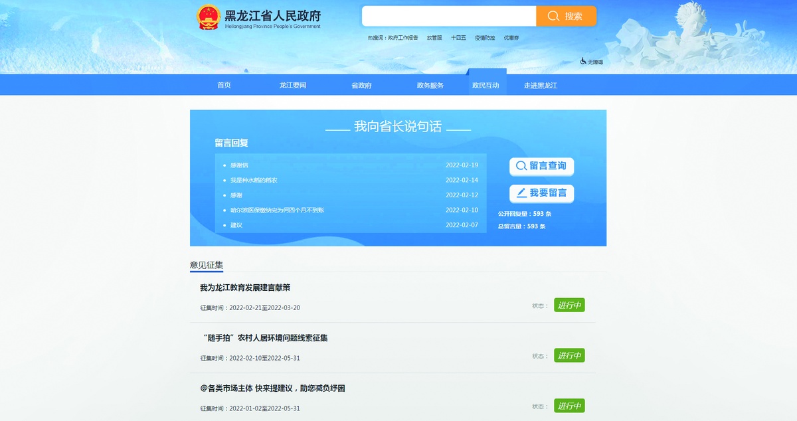The width and height of the screenshot is (797, 421).
Task: Focus the site search input field
Action: coord(449,16)
